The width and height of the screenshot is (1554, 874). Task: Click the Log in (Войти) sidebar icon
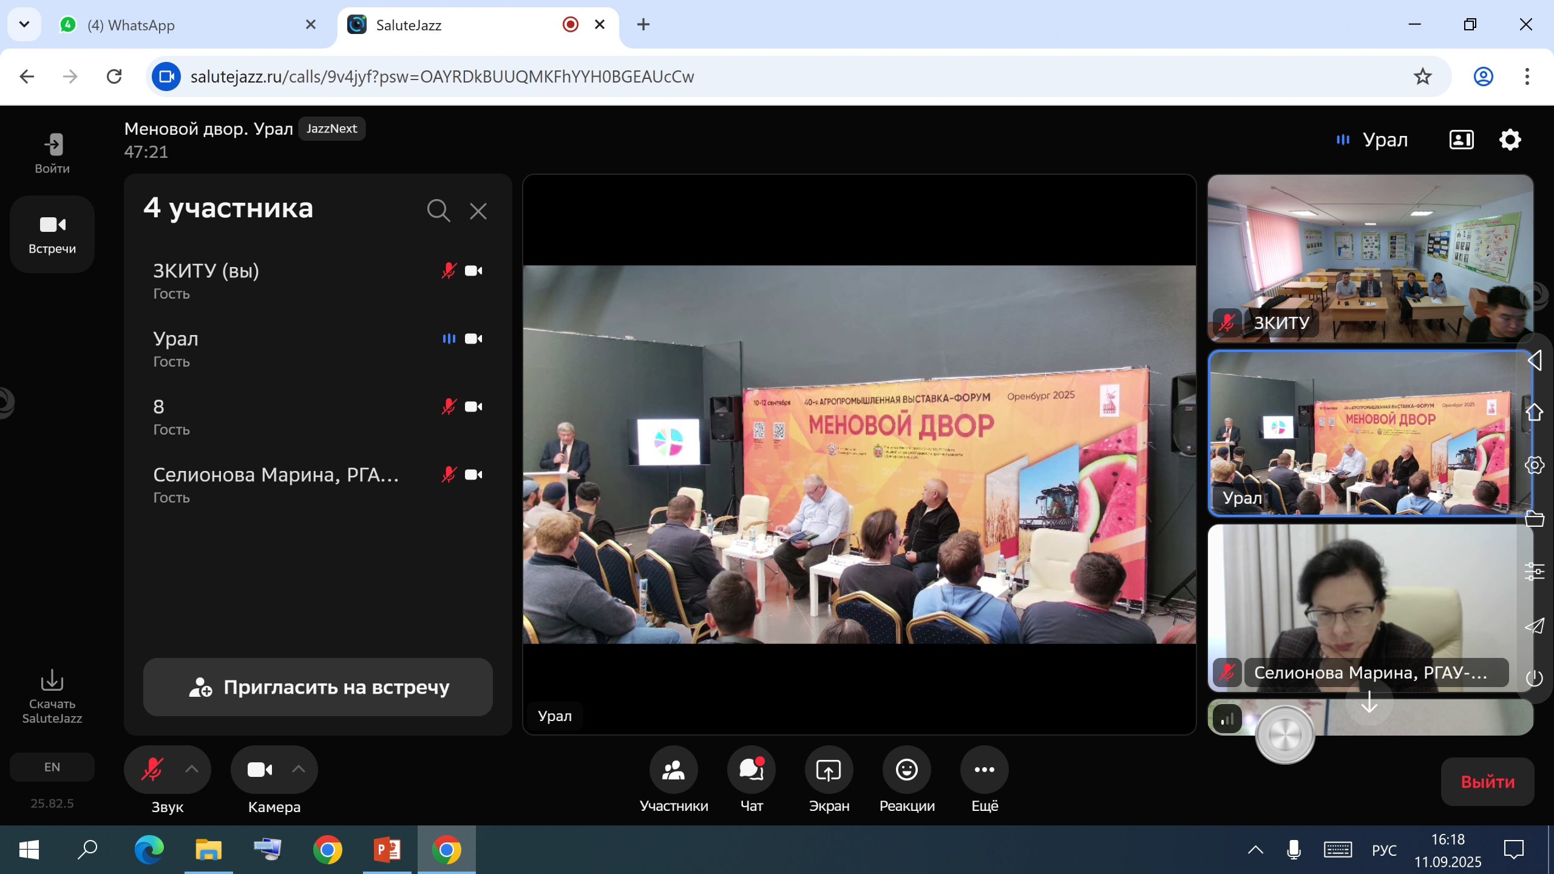point(53,145)
